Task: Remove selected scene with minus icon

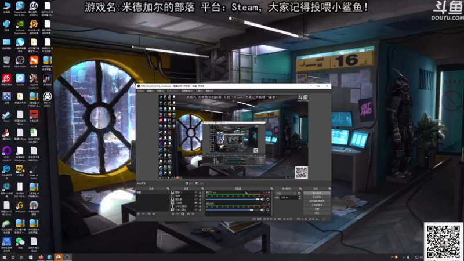Action: pyautogui.click(x=143, y=213)
